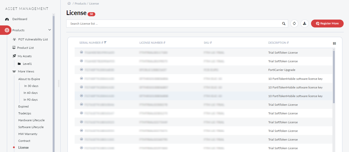Open the Contract view
The height and width of the screenshot is (152, 349).
point(24,141)
